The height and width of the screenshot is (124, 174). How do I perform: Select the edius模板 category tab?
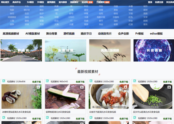[156, 33]
